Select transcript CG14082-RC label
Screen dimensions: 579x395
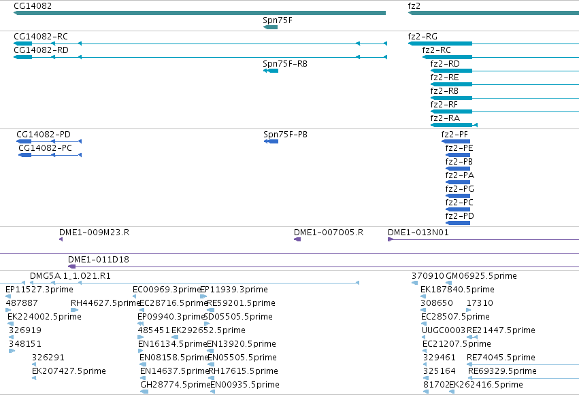[41, 37]
